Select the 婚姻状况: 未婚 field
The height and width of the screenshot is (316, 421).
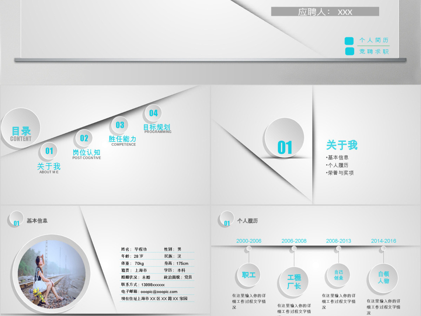coord(136,277)
